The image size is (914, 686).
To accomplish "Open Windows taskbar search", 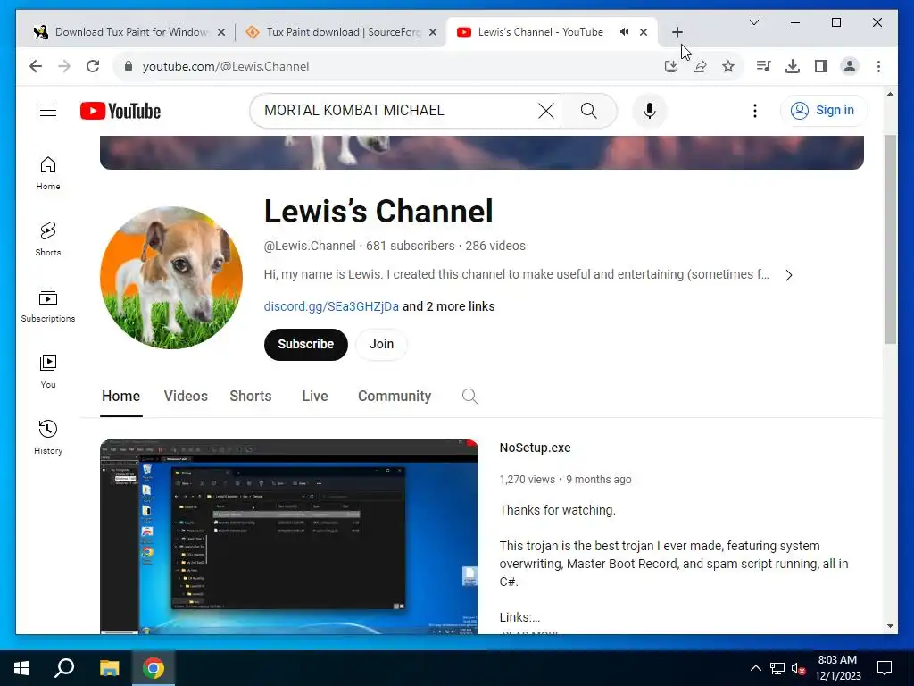I will coord(64,668).
